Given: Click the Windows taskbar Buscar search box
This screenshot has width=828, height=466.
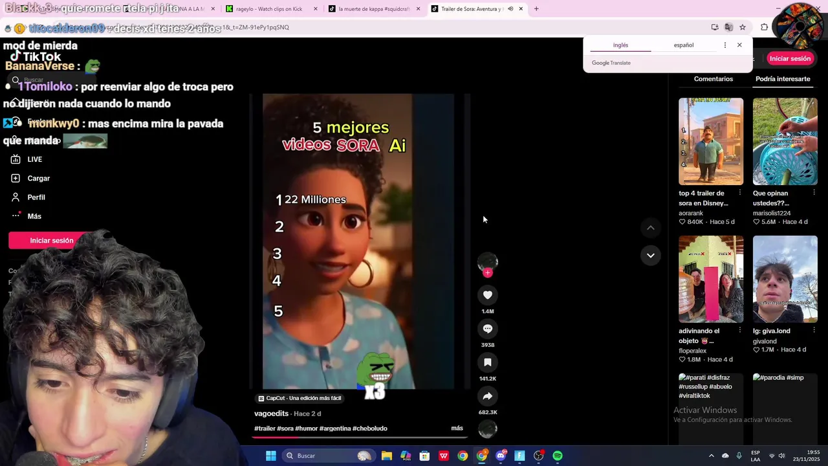Looking at the screenshot, I should (330, 456).
